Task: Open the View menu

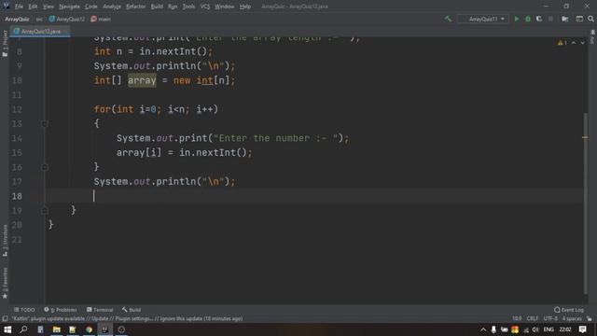Action: tap(48, 7)
